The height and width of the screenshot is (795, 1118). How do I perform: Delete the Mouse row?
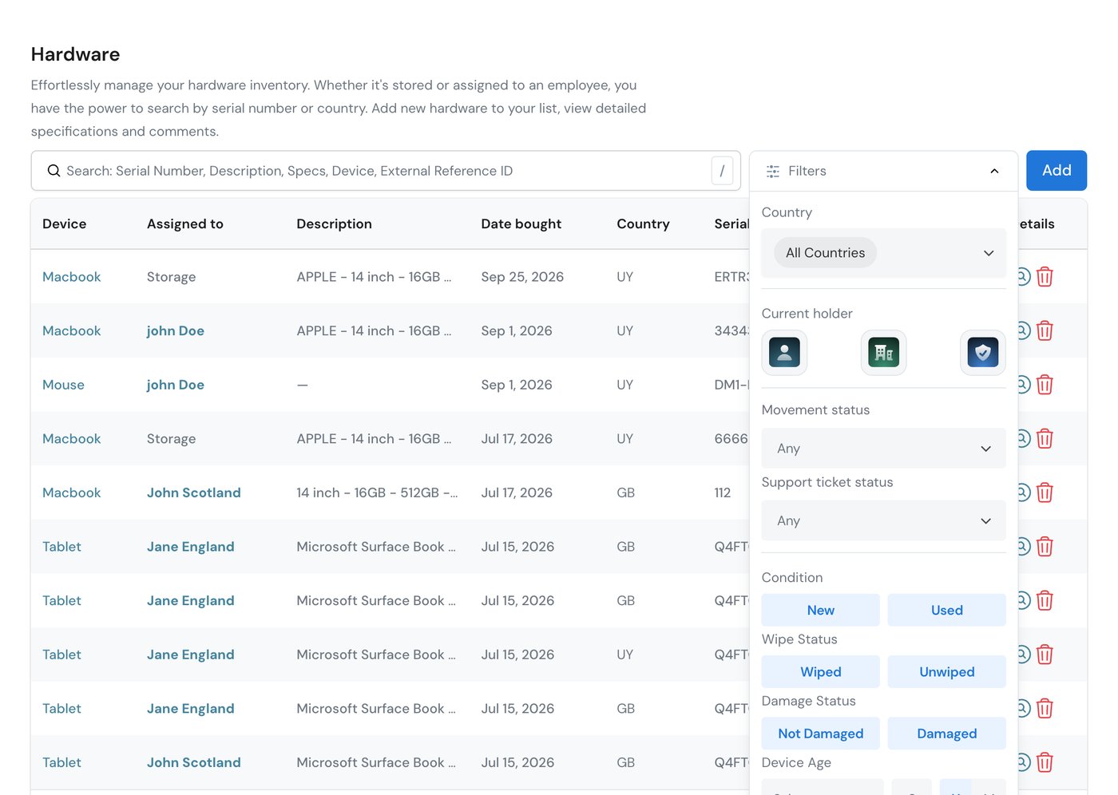tap(1045, 385)
